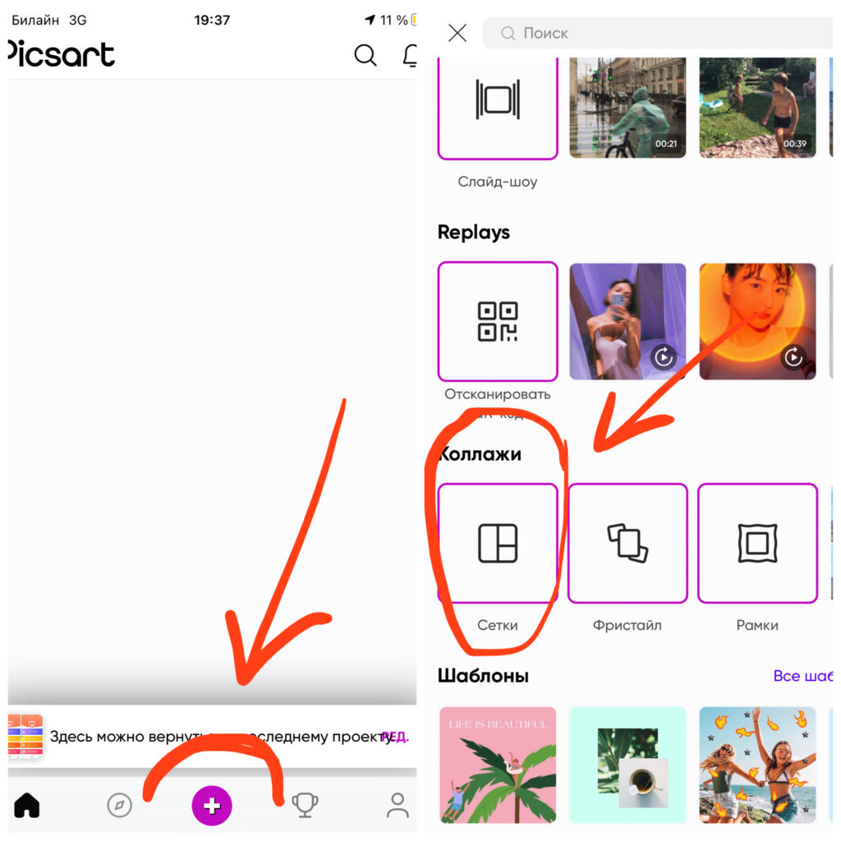
Task: Open the Все шаблоны link
Action: tap(803, 676)
